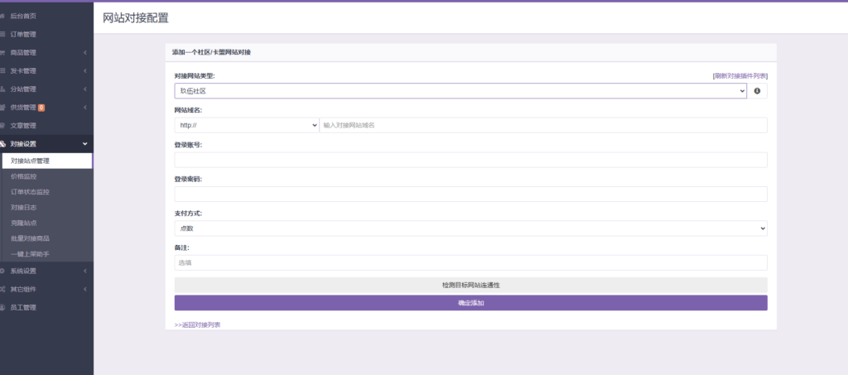Select 批量对接商品 submenu item
The height and width of the screenshot is (375, 848).
point(30,238)
